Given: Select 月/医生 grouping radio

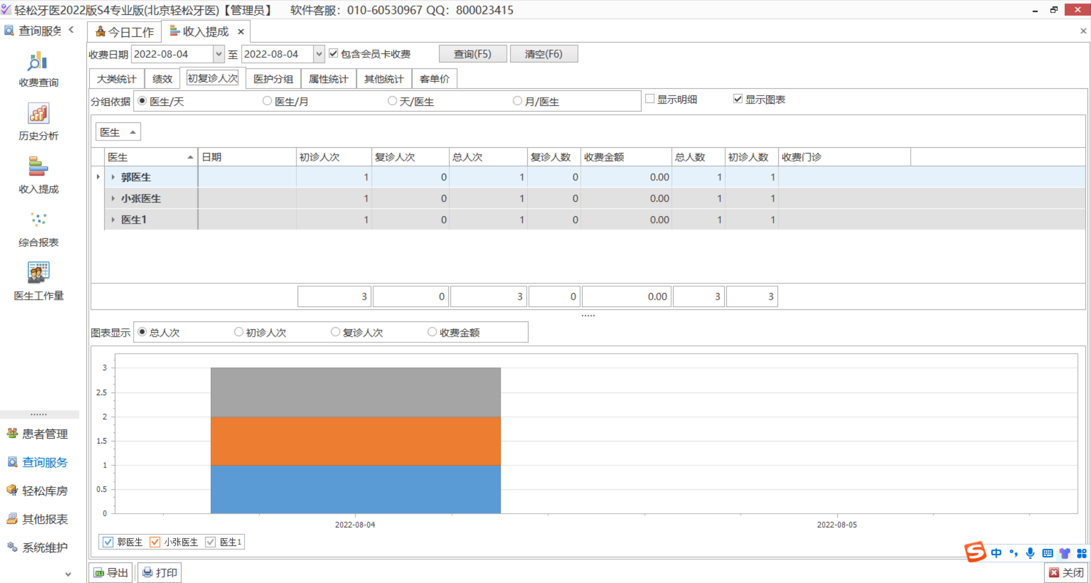Looking at the screenshot, I should [517, 101].
